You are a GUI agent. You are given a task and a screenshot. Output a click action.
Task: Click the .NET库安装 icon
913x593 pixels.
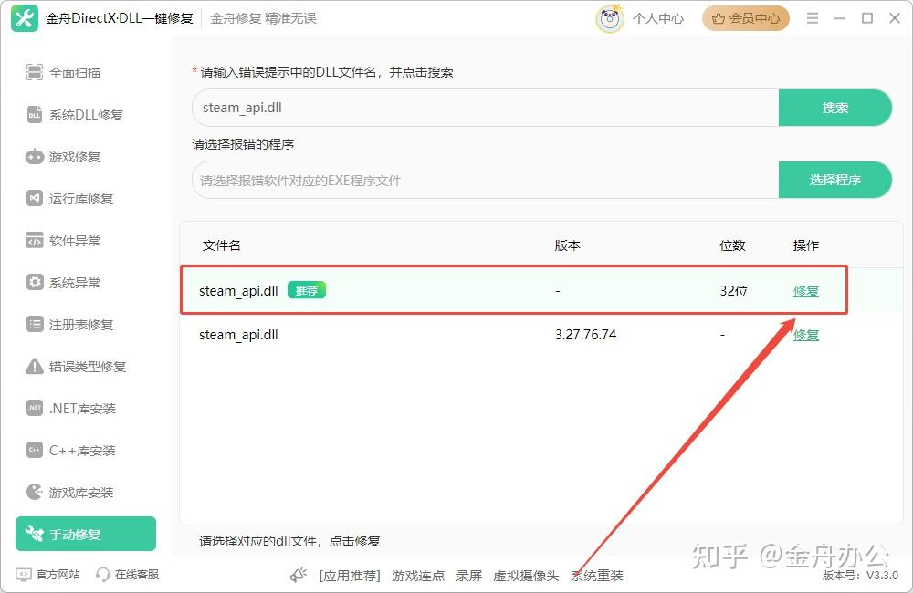click(35, 408)
